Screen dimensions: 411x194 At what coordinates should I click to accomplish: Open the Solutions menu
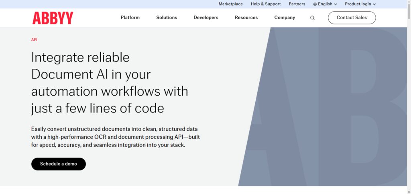click(167, 18)
